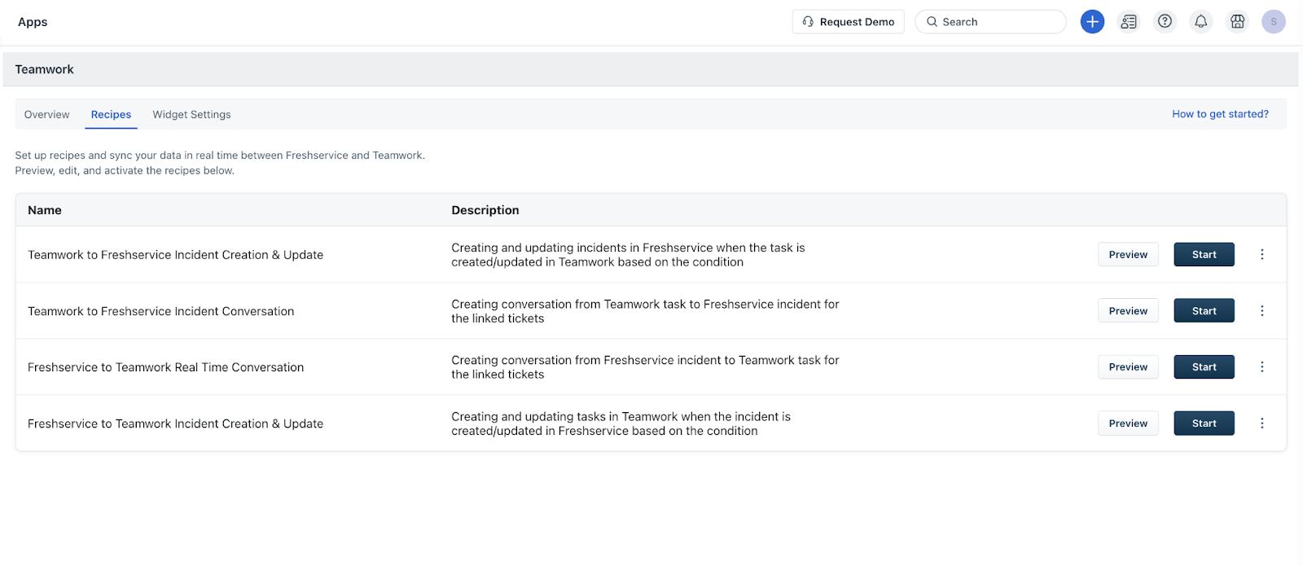Screen dimensions: 1303x566
Task: Open the user avatar profile menu
Action: point(1274,22)
